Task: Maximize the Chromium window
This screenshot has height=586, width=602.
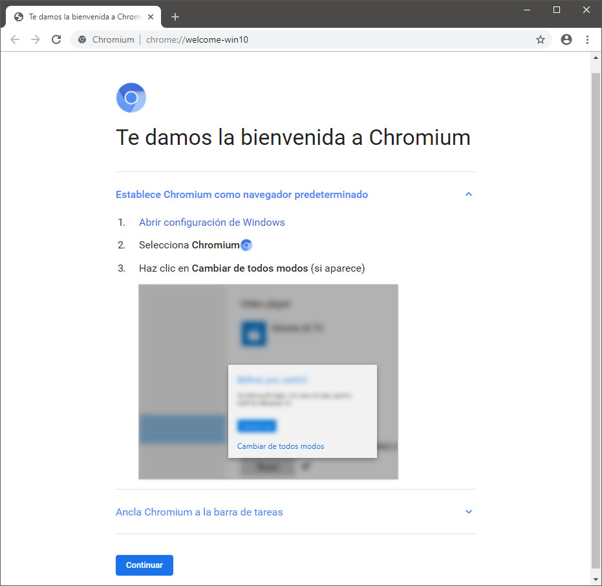Action: coord(557,10)
